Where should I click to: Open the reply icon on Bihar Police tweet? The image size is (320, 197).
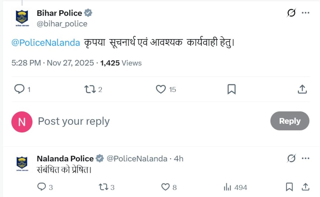coord(19,89)
